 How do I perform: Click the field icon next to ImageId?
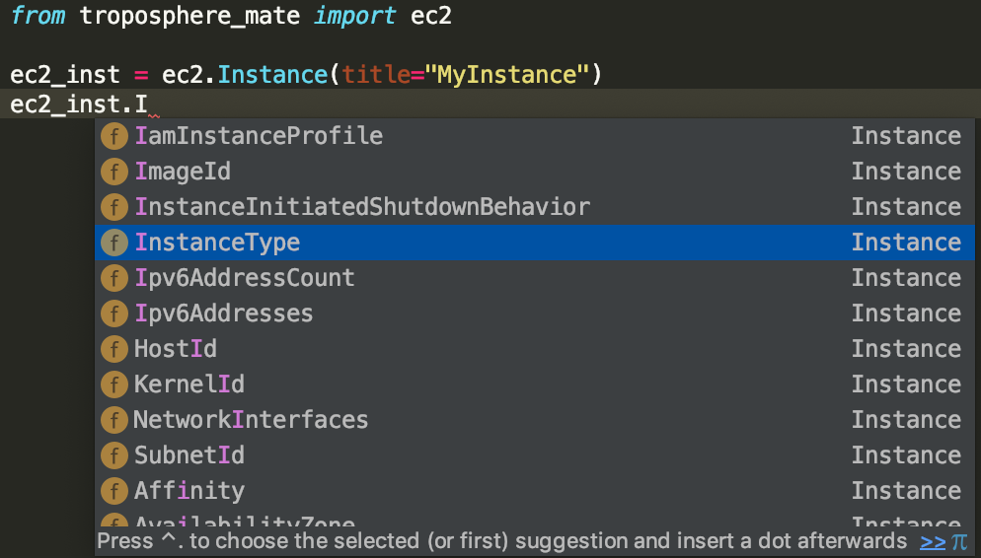pos(114,172)
